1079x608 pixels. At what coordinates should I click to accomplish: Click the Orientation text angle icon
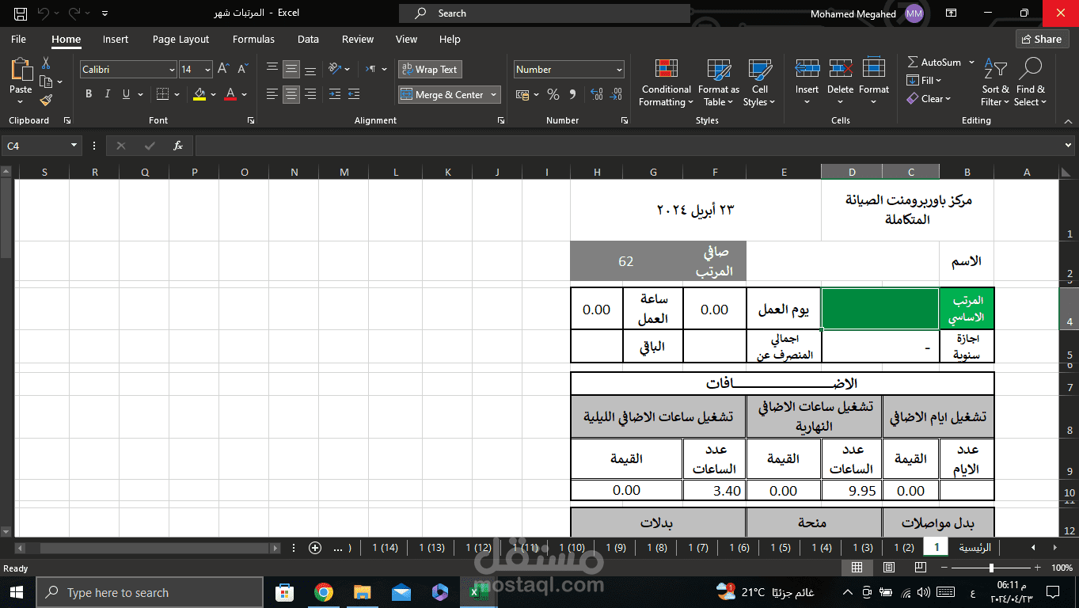(335, 70)
